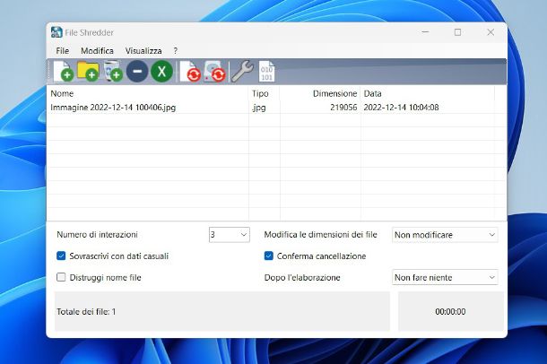Open the Modifica menu
This screenshot has width=547, height=364.
click(97, 51)
